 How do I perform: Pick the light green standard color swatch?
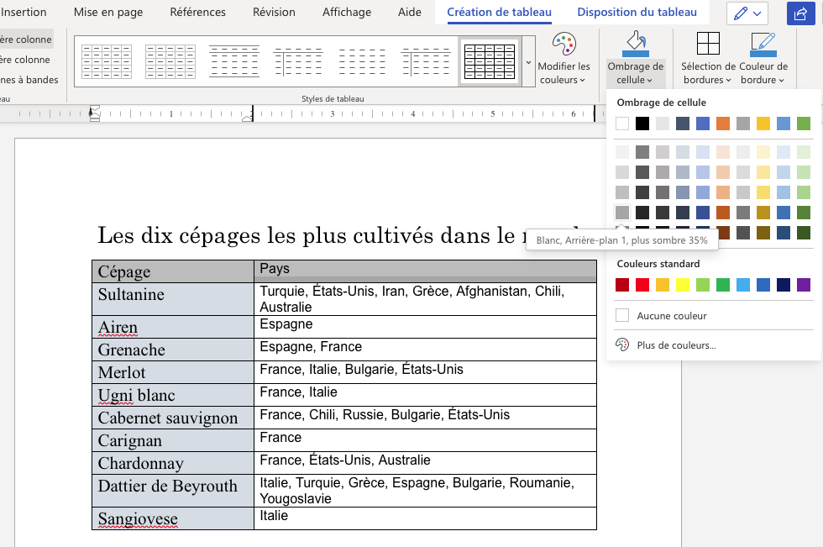pos(703,285)
